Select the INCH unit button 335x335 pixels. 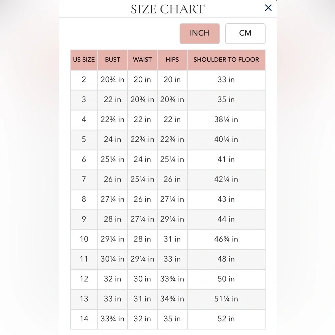coord(200,33)
